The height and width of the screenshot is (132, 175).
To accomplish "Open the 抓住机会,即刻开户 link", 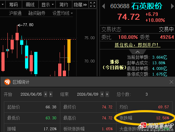I will (138, 45).
